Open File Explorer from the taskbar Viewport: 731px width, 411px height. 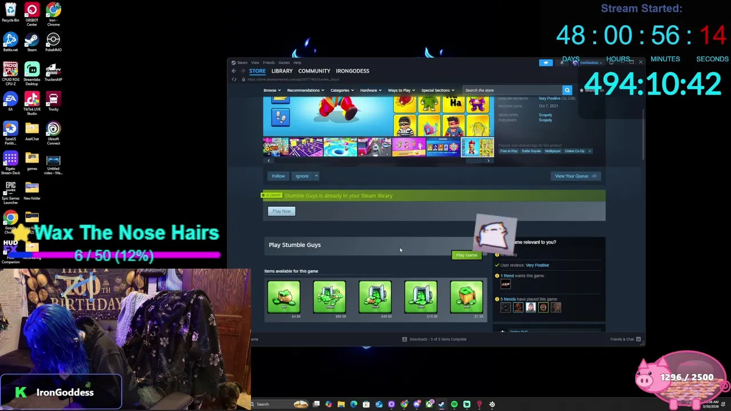341,404
